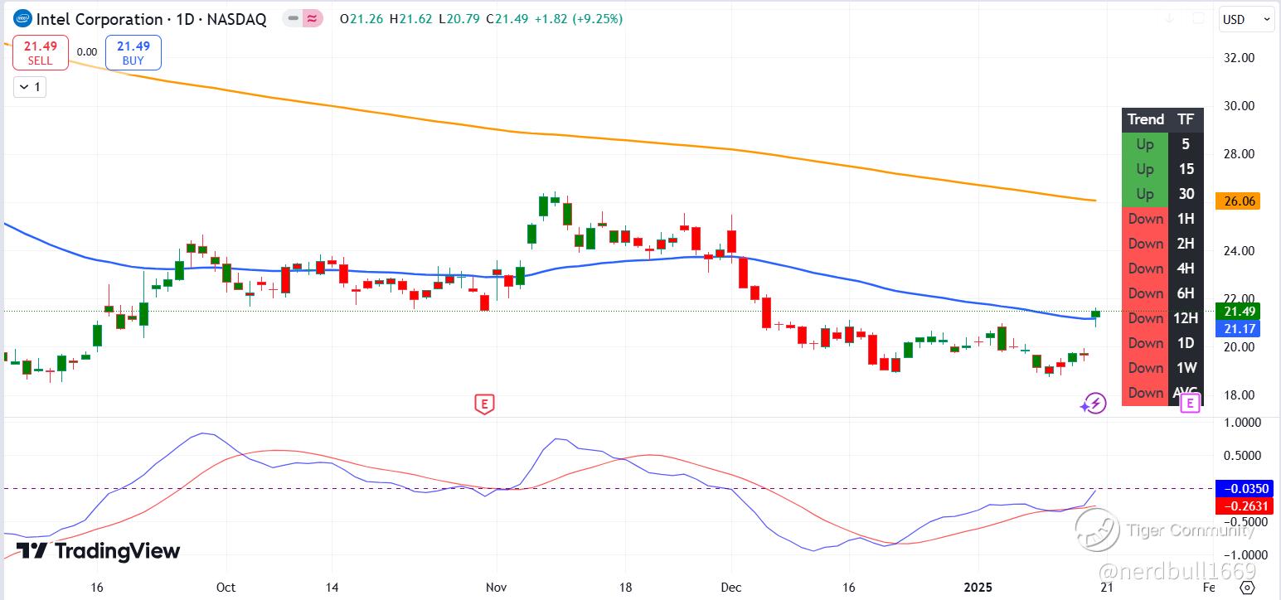1281x600 pixels.
Task: Click the TF table header cell
Action: pos(1186,119)
